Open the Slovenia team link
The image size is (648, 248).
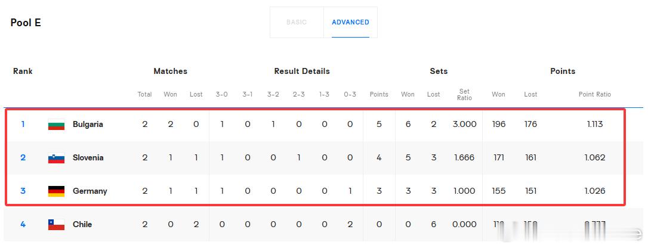click(x=88, y=157)
